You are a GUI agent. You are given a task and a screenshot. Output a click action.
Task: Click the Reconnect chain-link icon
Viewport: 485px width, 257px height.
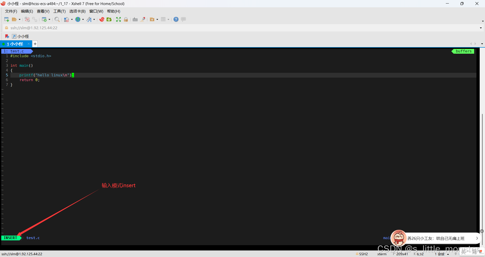35,19
